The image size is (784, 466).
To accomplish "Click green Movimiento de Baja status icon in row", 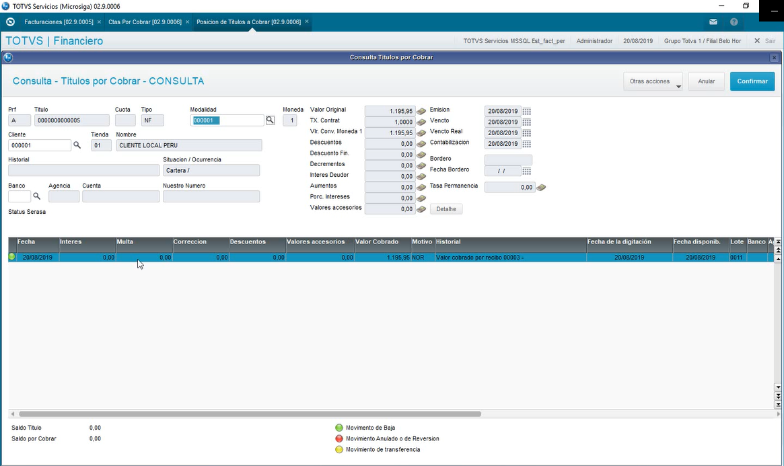I will coord(12,257).
